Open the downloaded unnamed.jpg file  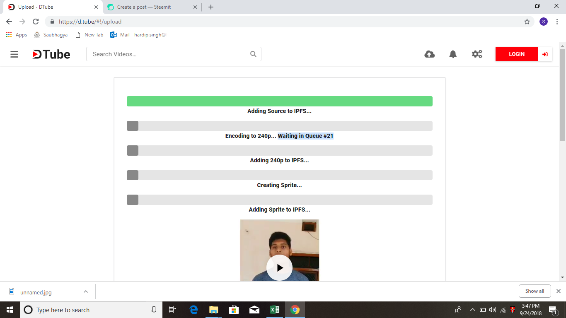30,292
